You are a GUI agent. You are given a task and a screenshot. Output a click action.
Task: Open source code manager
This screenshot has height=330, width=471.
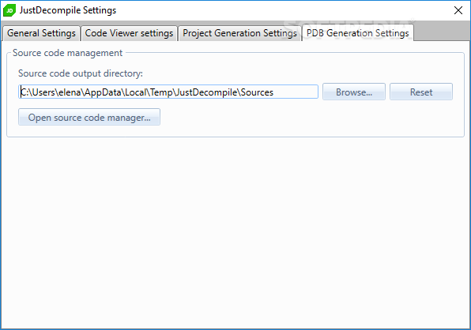click(x=89, y=118)
